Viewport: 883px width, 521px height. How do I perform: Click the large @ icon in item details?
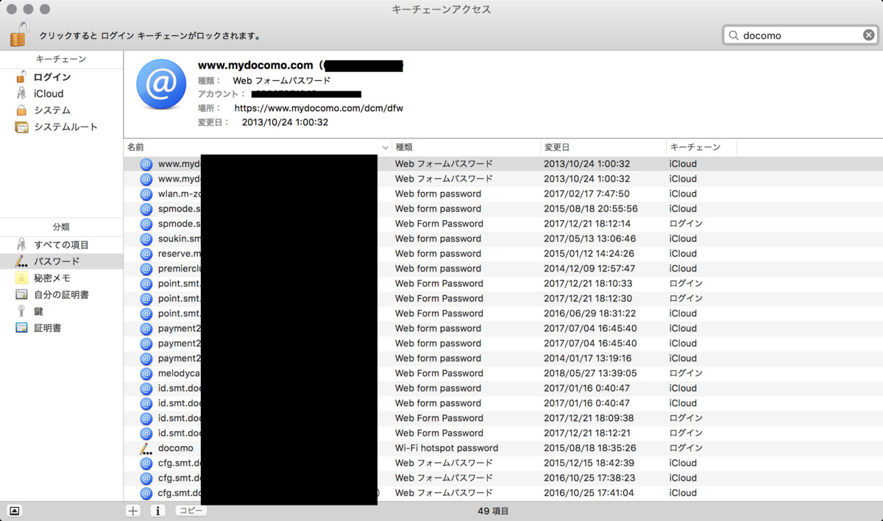161,84
